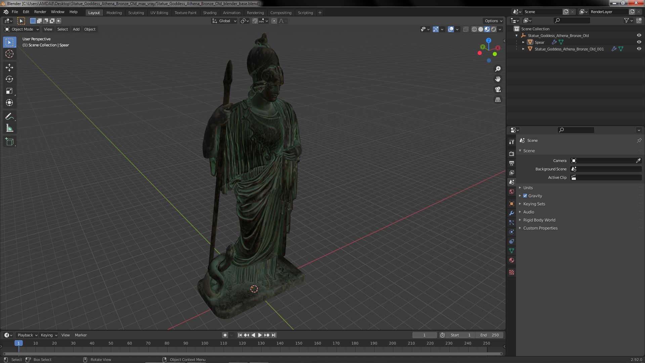Play the animation forward
The height and width of the screenshot is (363, 645).
pyautogui.click(x=260, y=335)
